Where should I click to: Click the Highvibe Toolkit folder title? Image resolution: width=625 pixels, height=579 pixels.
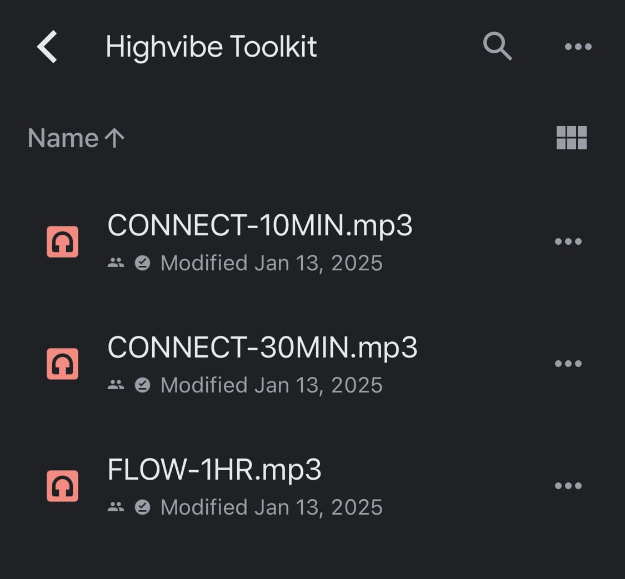(x=211, y=47)
